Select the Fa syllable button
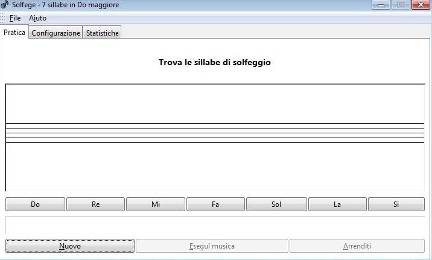This screenshot has width=432, height=260. [215, 205]
